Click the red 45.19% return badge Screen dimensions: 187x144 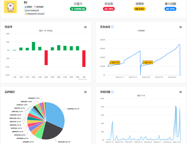[109, 9]
